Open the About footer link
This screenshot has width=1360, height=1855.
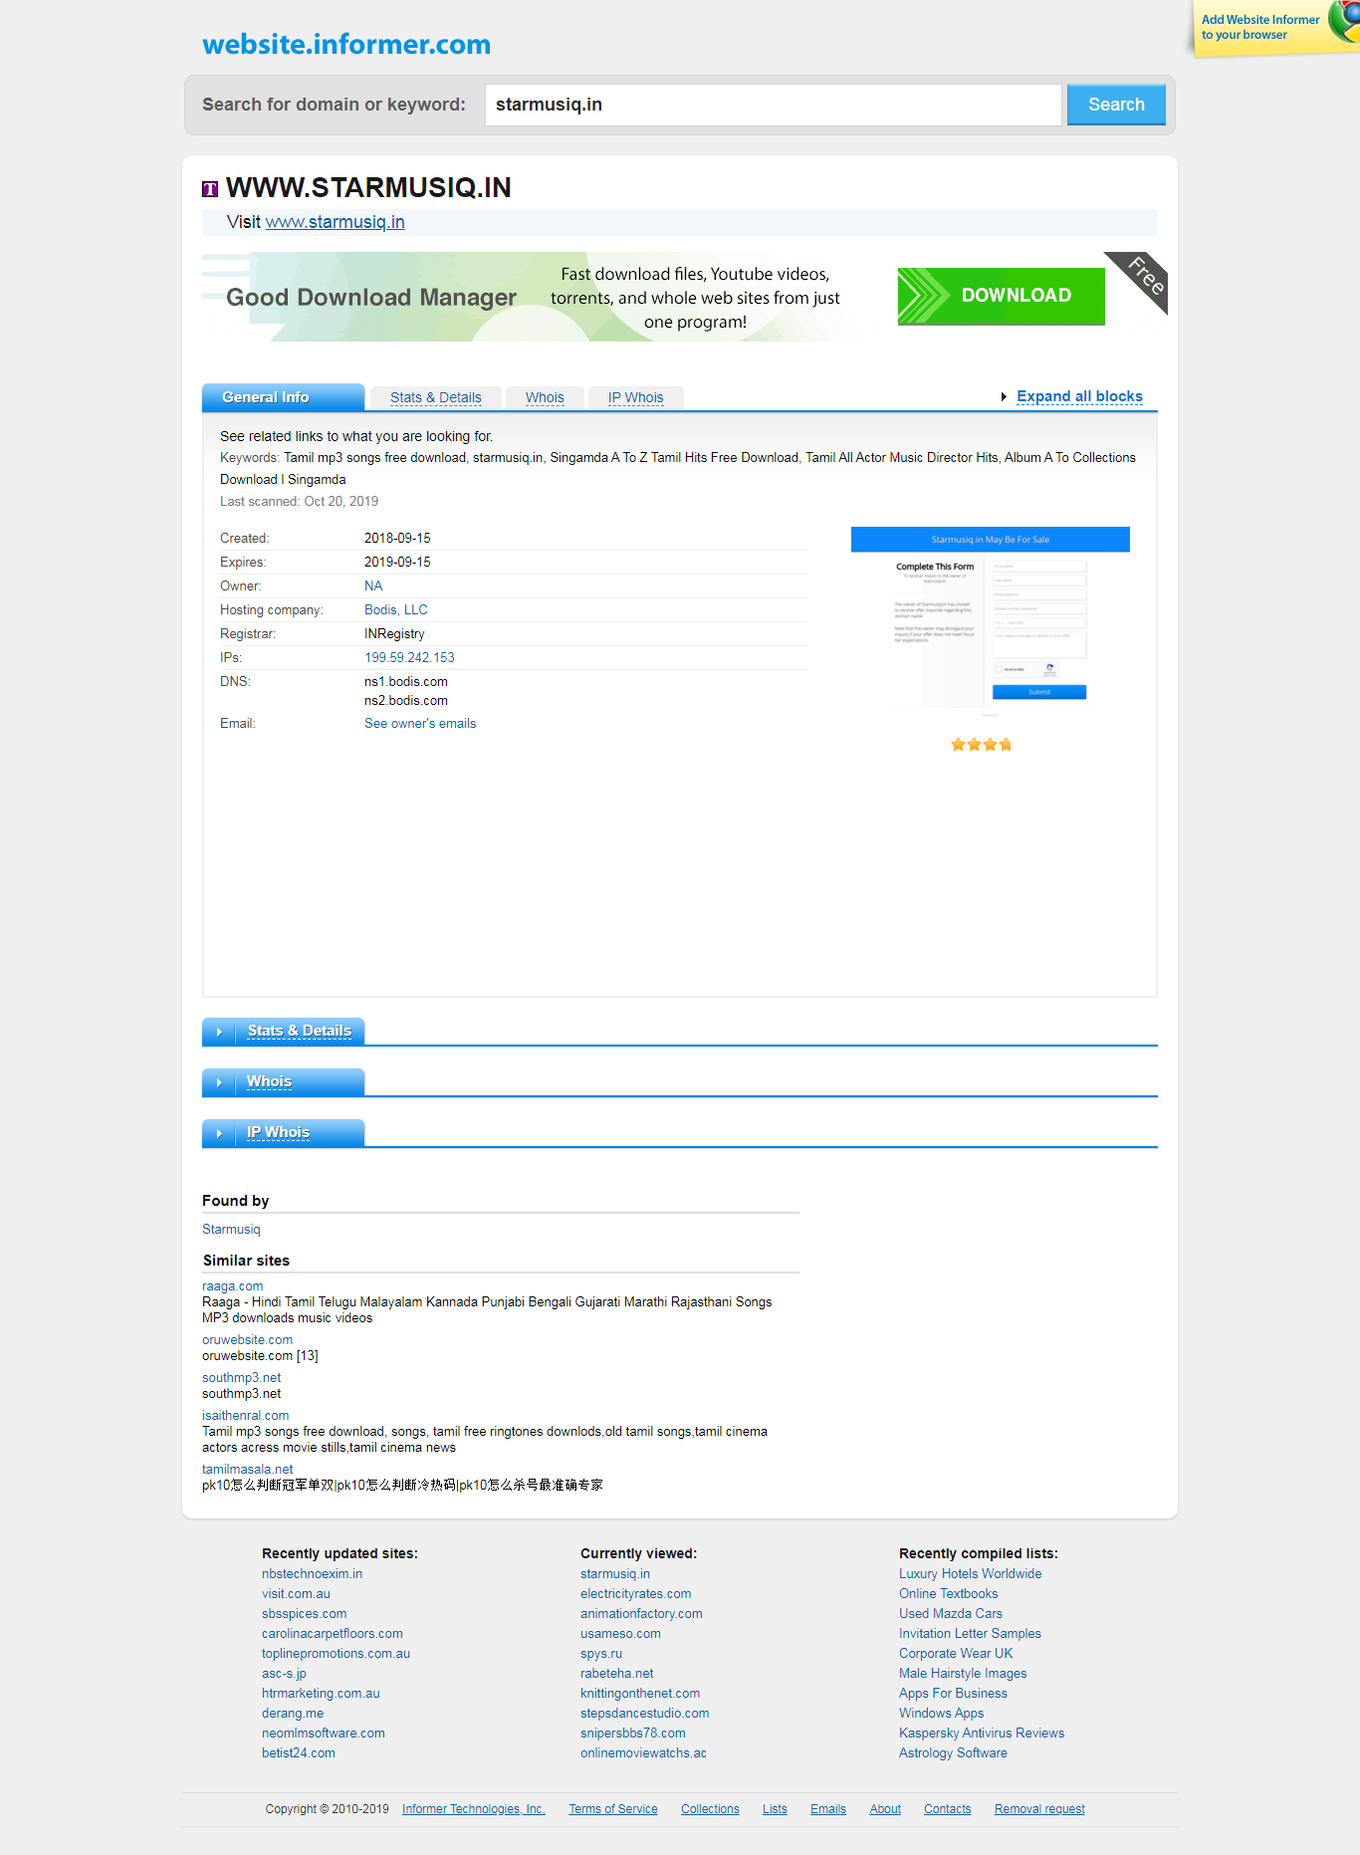[x=885, y=1809]
